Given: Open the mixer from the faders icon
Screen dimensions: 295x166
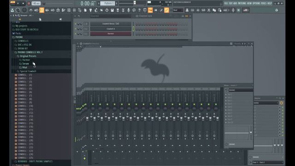Looking at the screenshot, I should point(74,10).
